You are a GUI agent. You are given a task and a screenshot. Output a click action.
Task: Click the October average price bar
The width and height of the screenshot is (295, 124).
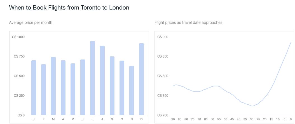[x=122, y=88]
